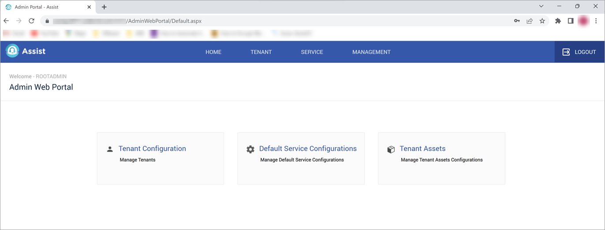Open the Tenant Assets link
The image size is (605, 230).
pyautogui.click(x=422, y=149)
